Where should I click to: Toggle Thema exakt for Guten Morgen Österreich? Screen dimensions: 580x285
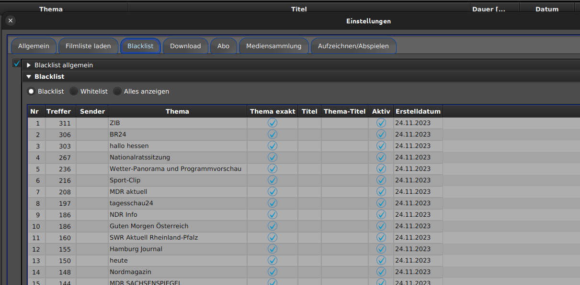coord(273,226)
